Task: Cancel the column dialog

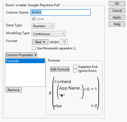Action: pyautogui.click(x=117, y=11)
